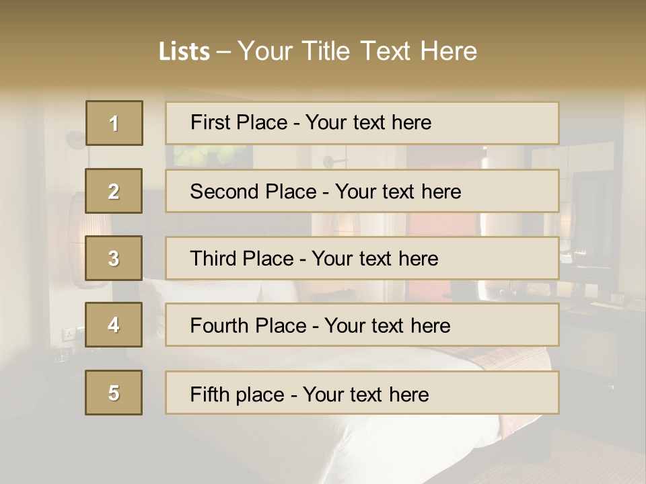The height and width of the screenshot is (484, 646).
Task: Select the Third Place text bar
Action: pyautogui.click(x=362, y=258)
